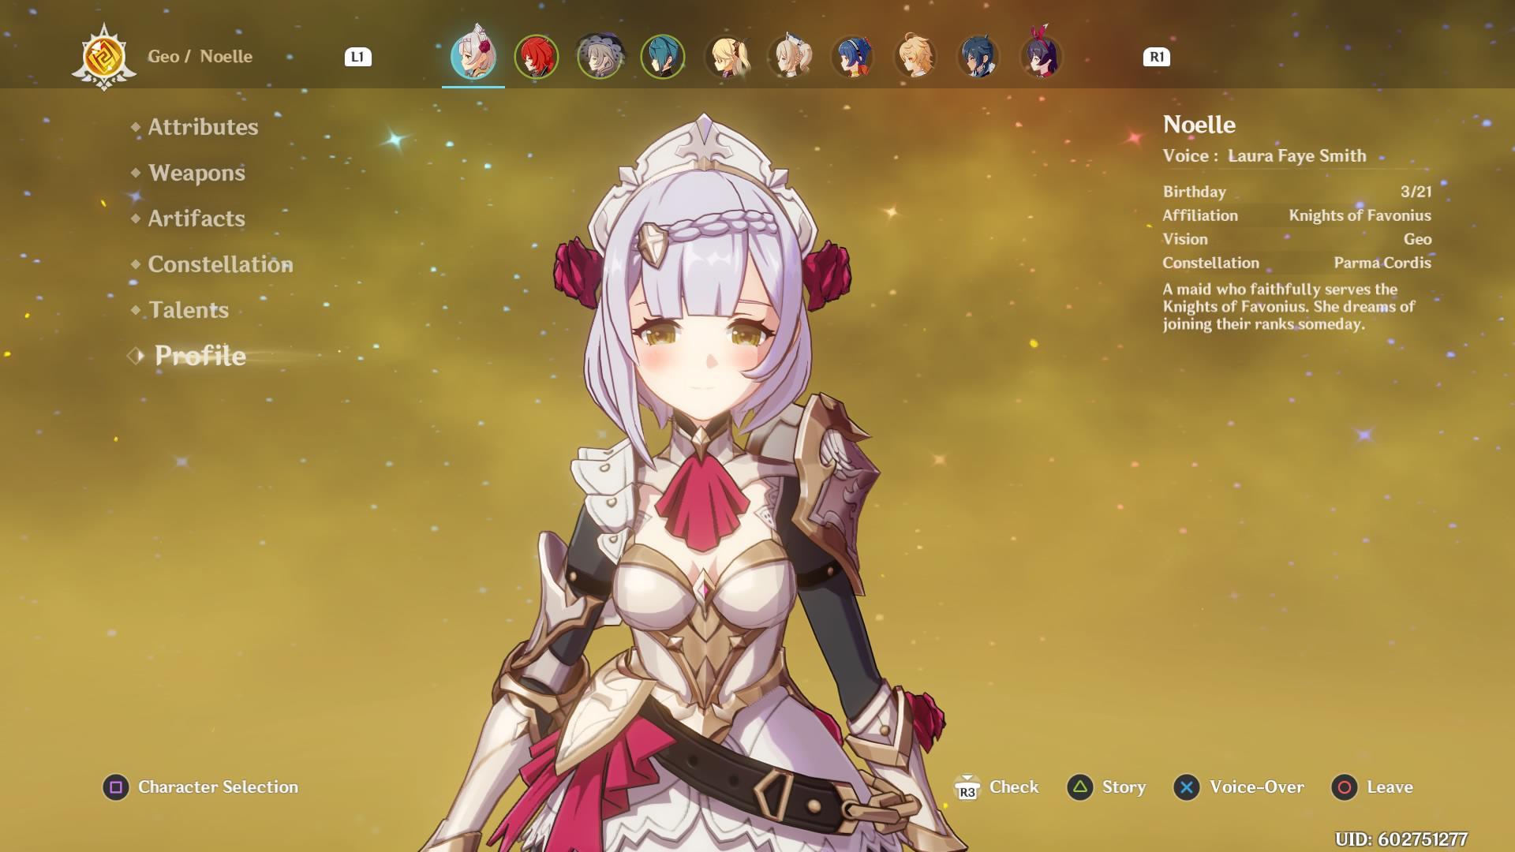This screenshot has height=852, width=1515.
Task: Open Character Selection with the square button
Action: coord(116,787)
